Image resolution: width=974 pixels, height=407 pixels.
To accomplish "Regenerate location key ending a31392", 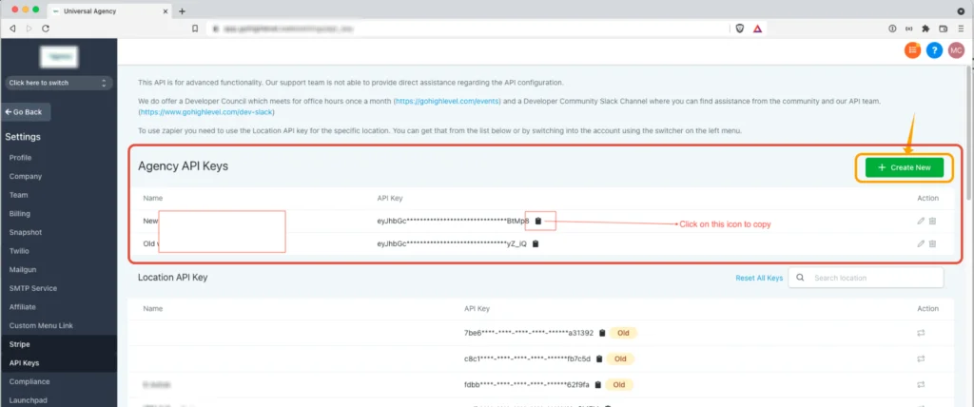I will (921, 333).
